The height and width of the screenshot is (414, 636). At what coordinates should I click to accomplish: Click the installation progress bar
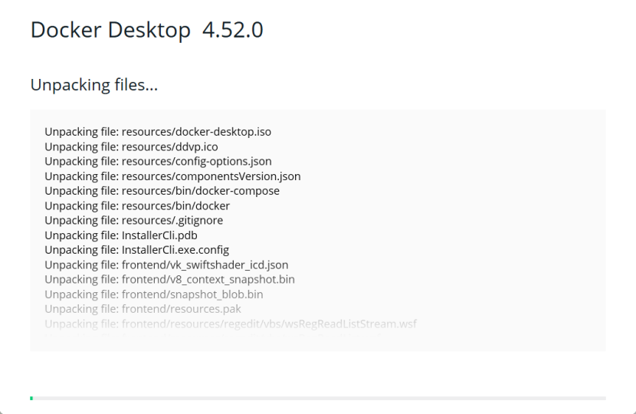tap(318, 398)
